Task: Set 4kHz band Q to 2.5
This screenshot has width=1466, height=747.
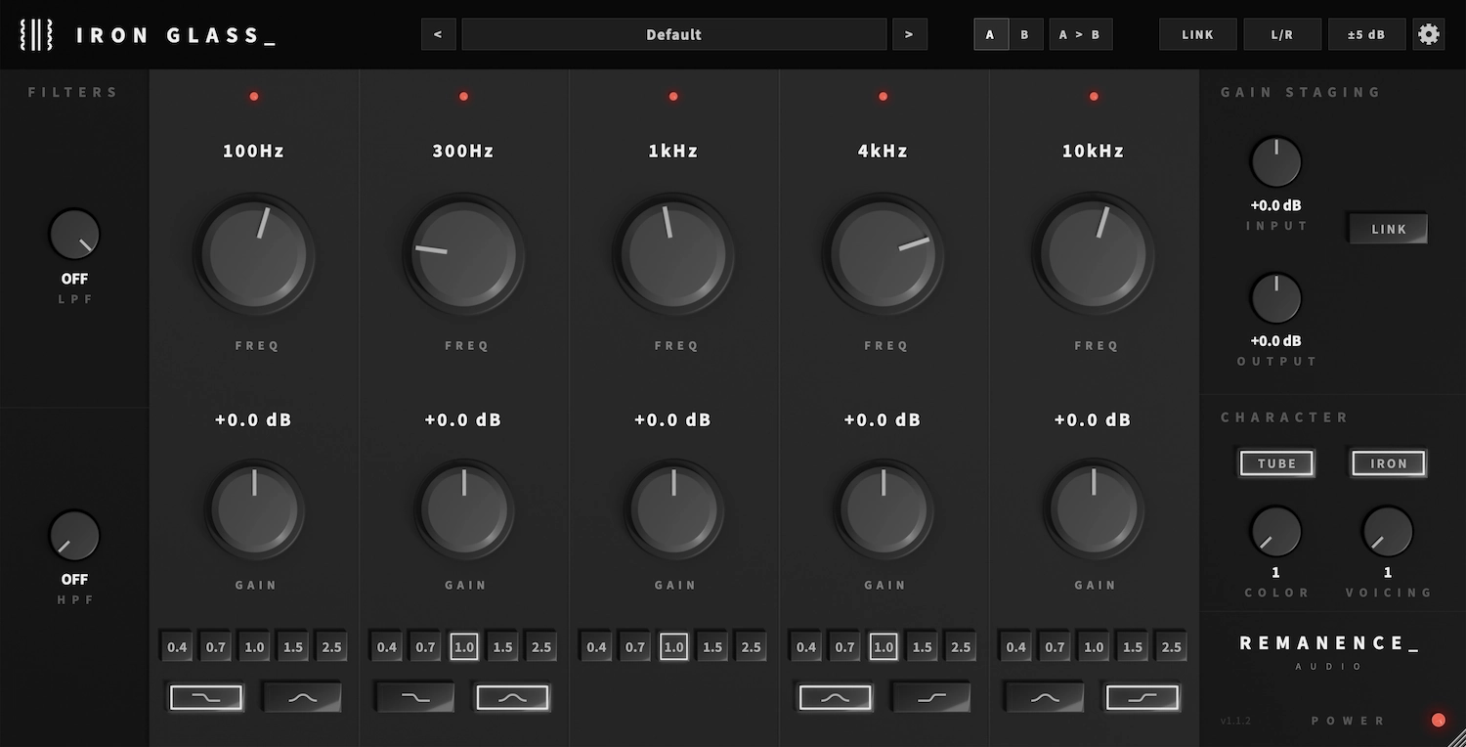Action: (x=961, y=647)
